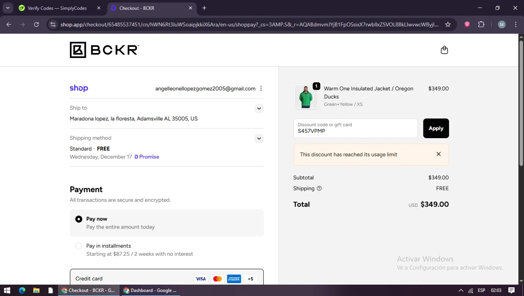
Task: Click the account email angelleonellopezgomez2005@gmail.com
Action: point(205,89)
